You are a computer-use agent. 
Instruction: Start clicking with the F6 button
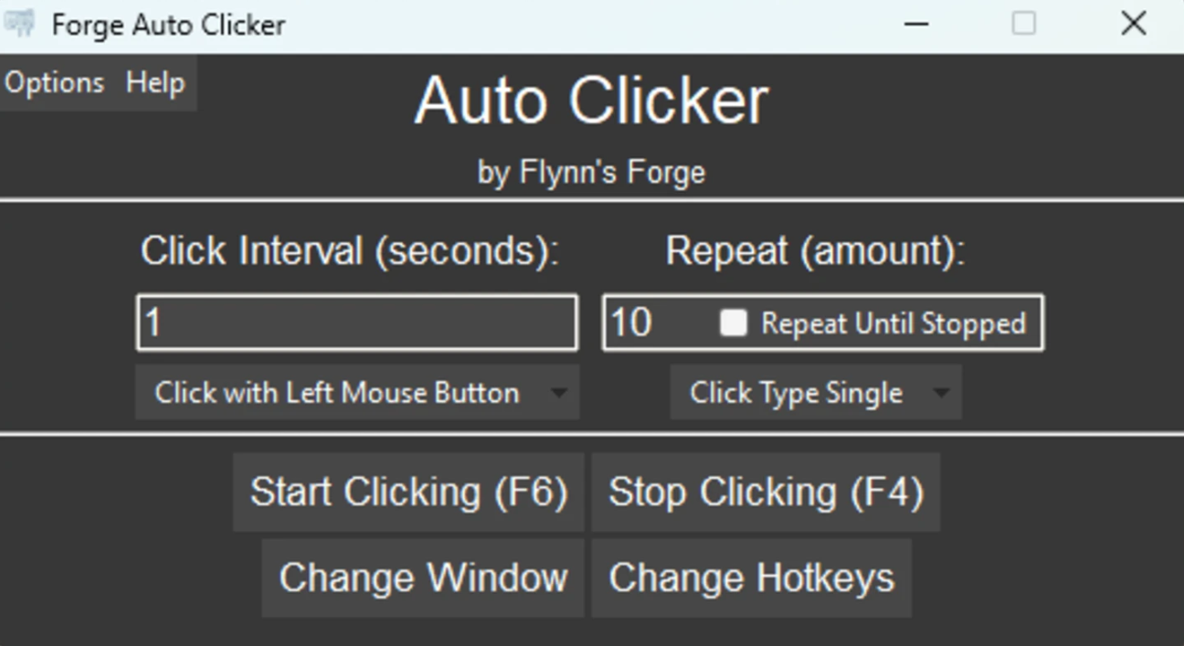click(x=408, y=492)
